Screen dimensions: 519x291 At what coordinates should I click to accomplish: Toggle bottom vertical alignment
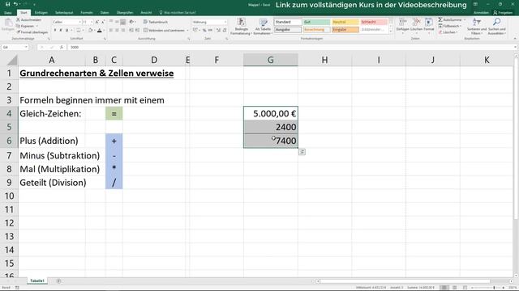(122, 22)
